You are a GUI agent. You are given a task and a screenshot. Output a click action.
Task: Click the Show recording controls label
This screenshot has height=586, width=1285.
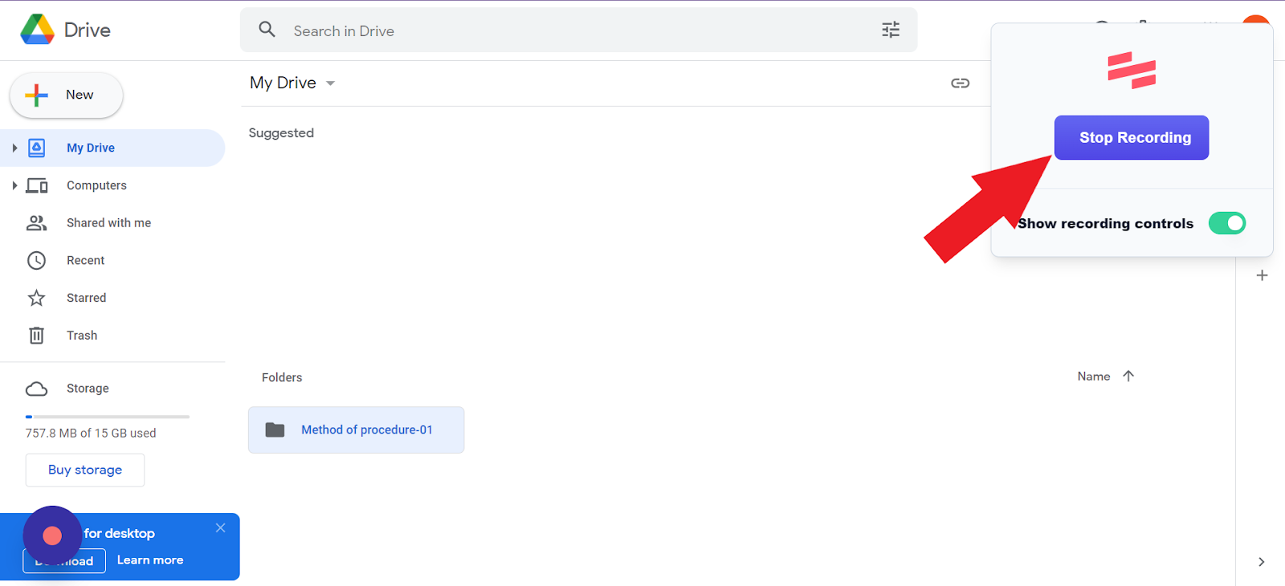point(1105,224)
